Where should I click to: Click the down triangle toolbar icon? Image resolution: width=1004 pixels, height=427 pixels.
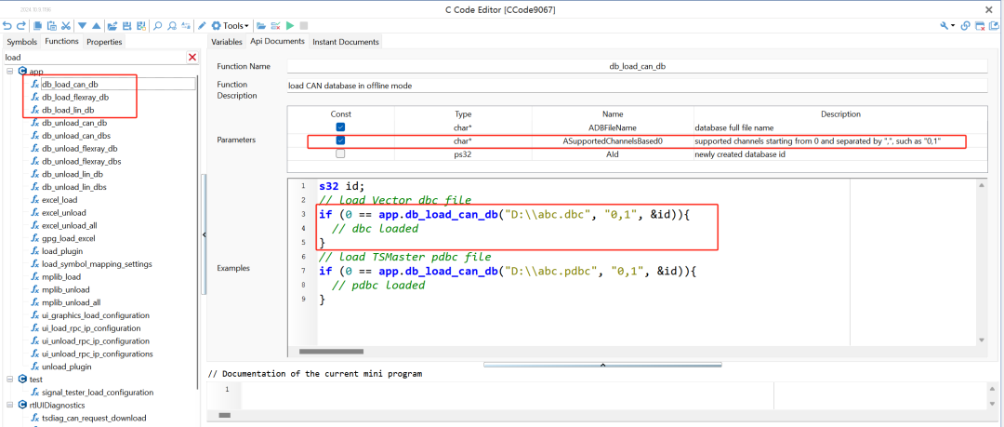pos(82,26)
